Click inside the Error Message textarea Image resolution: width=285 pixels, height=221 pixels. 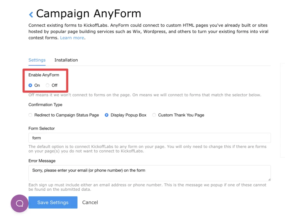pos(149,173)
